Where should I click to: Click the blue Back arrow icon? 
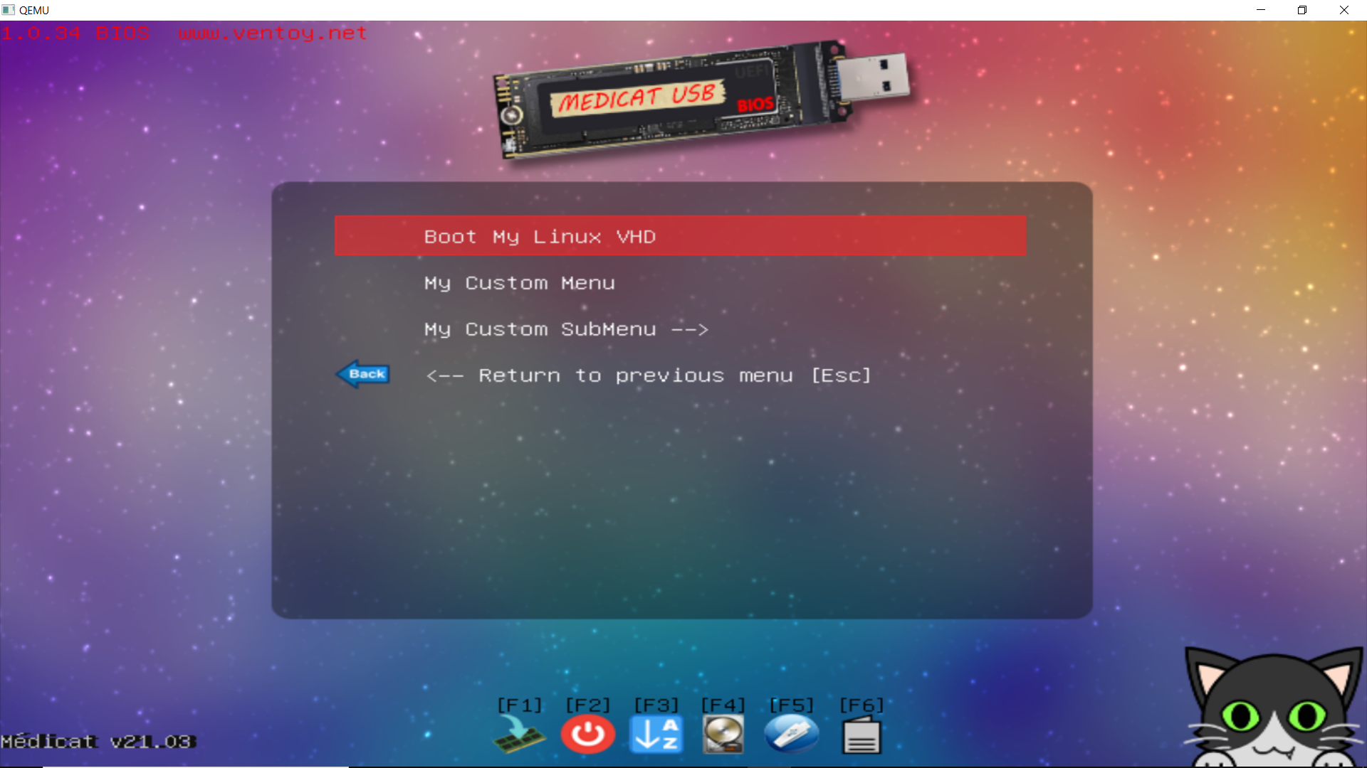point(363,374)
